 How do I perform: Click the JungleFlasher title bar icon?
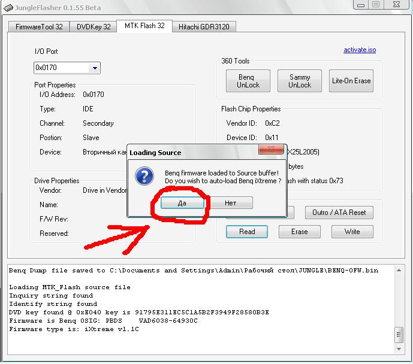8,8
